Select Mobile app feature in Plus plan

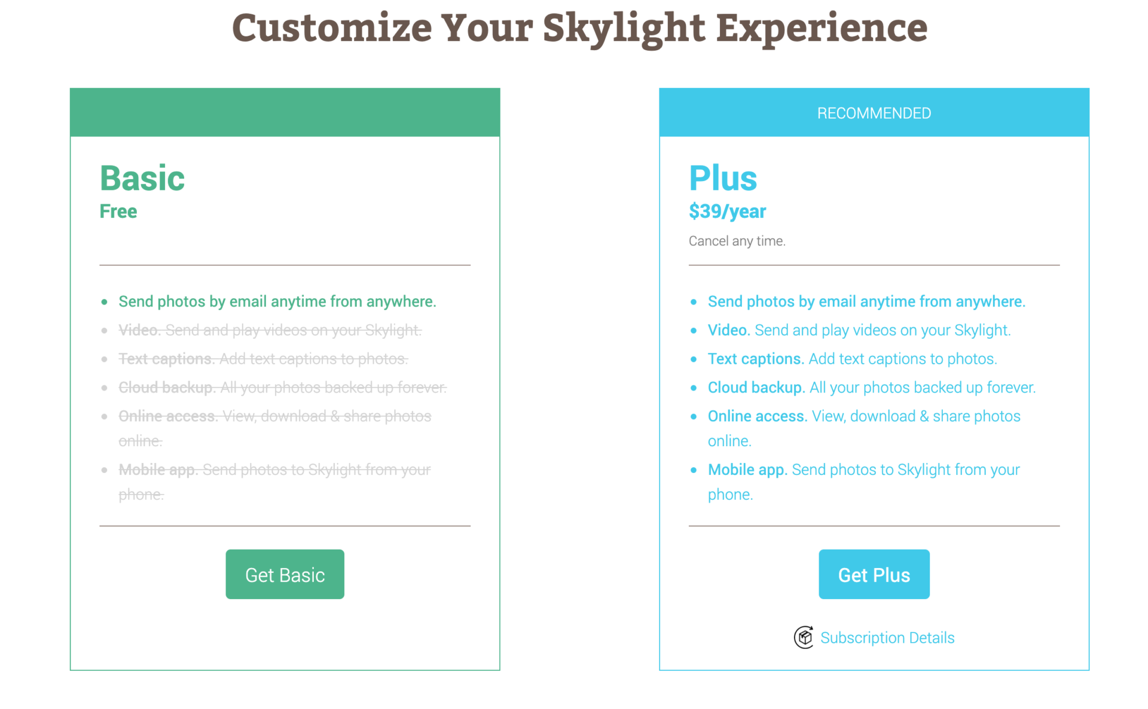coord(863,469)
